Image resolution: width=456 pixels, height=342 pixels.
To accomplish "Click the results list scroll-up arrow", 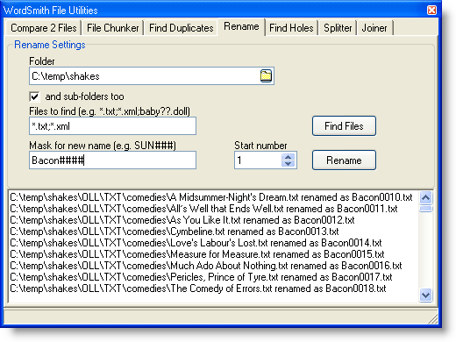I will point(425,197).
